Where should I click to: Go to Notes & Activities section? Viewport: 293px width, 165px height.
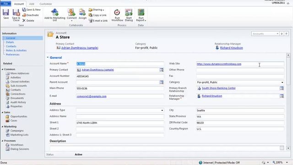[16, 50]
